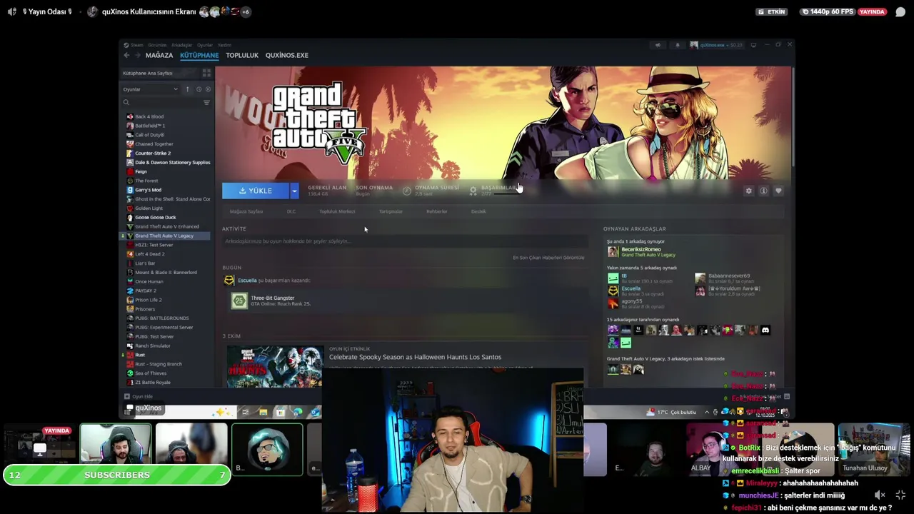The height and width of the screenshot is (514, 914).
Task: Click the ready-to-play filter icon
Action: tap(208, 89)
